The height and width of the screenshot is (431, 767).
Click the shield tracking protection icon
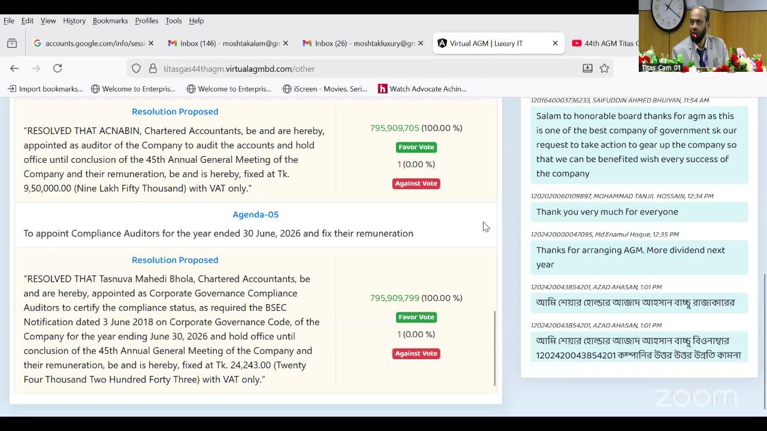pyautogui.click(x=136, y=69)
